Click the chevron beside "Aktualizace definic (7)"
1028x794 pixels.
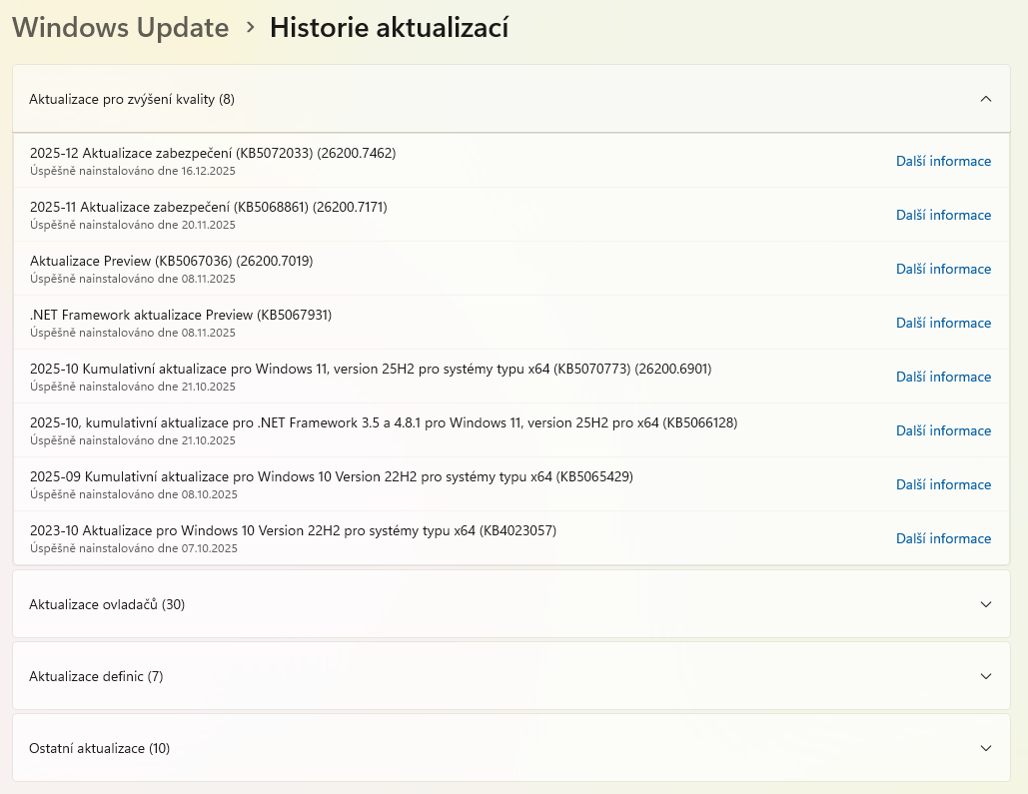(986, 676)
